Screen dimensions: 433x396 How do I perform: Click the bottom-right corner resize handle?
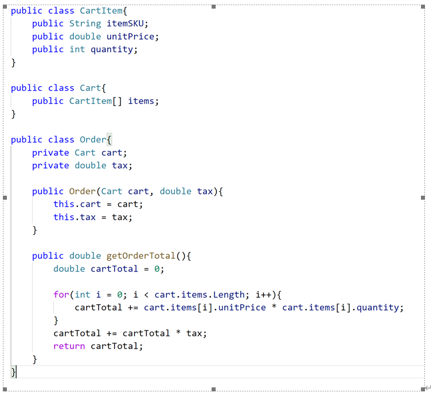coord(423,389)
